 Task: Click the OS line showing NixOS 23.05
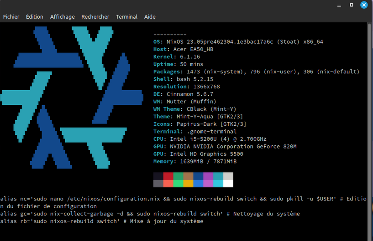(238, 41)
